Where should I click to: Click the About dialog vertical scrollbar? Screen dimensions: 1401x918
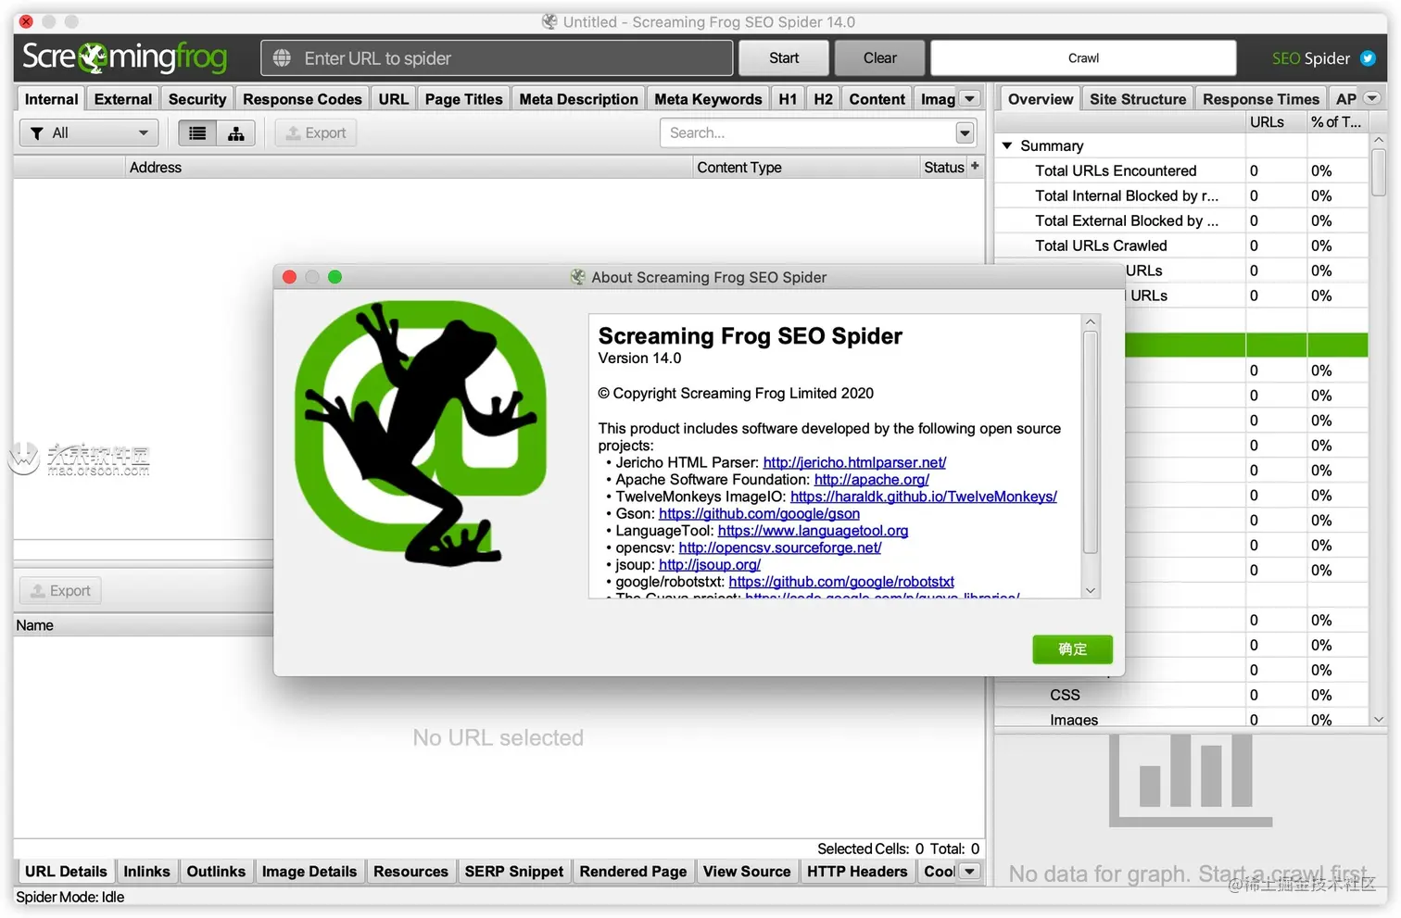(1091, 443)
